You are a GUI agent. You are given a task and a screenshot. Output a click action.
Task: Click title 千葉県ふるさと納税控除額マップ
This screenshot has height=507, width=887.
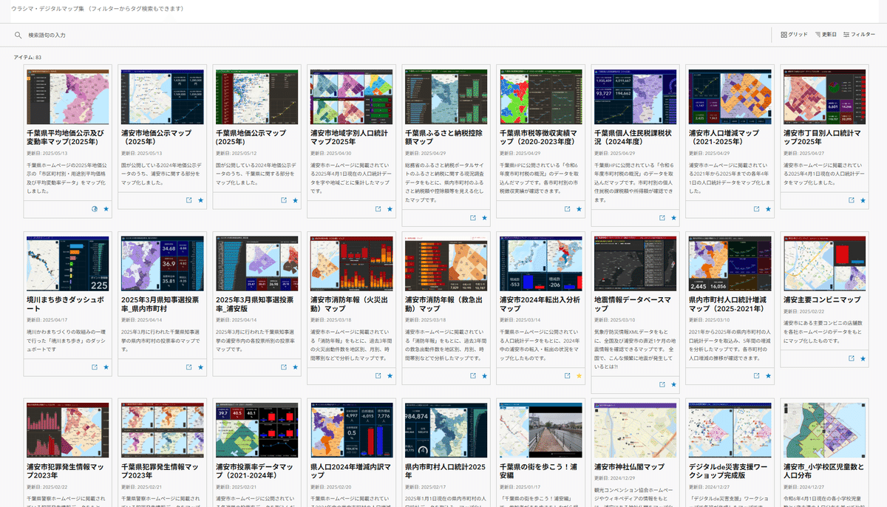tap(443, 138)
